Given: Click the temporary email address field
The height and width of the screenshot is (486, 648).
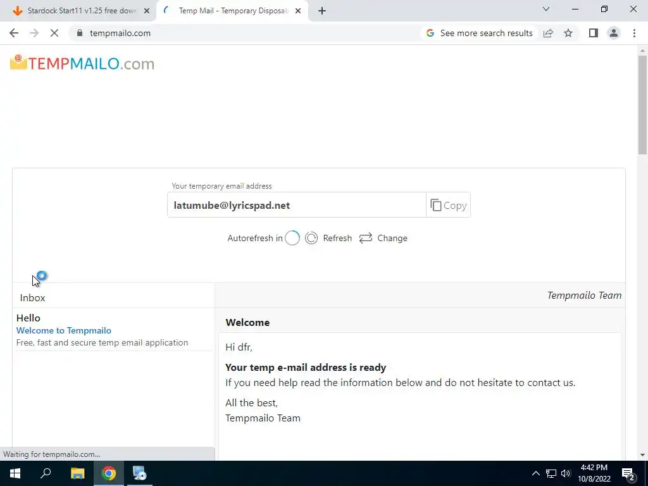Looking at the screenshot, I should 297,205.
